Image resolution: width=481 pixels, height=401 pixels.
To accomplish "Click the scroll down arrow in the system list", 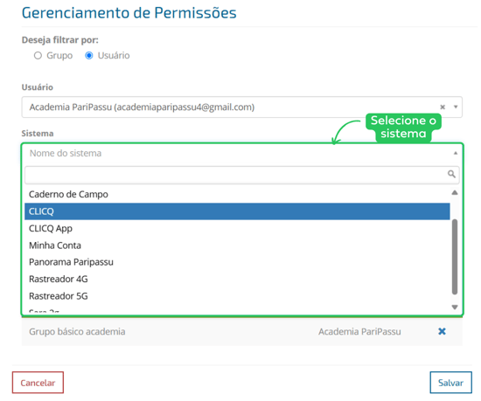I will [x=455, y=307].
